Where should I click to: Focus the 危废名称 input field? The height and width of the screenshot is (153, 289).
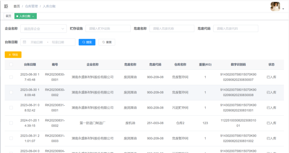(172, 28)
